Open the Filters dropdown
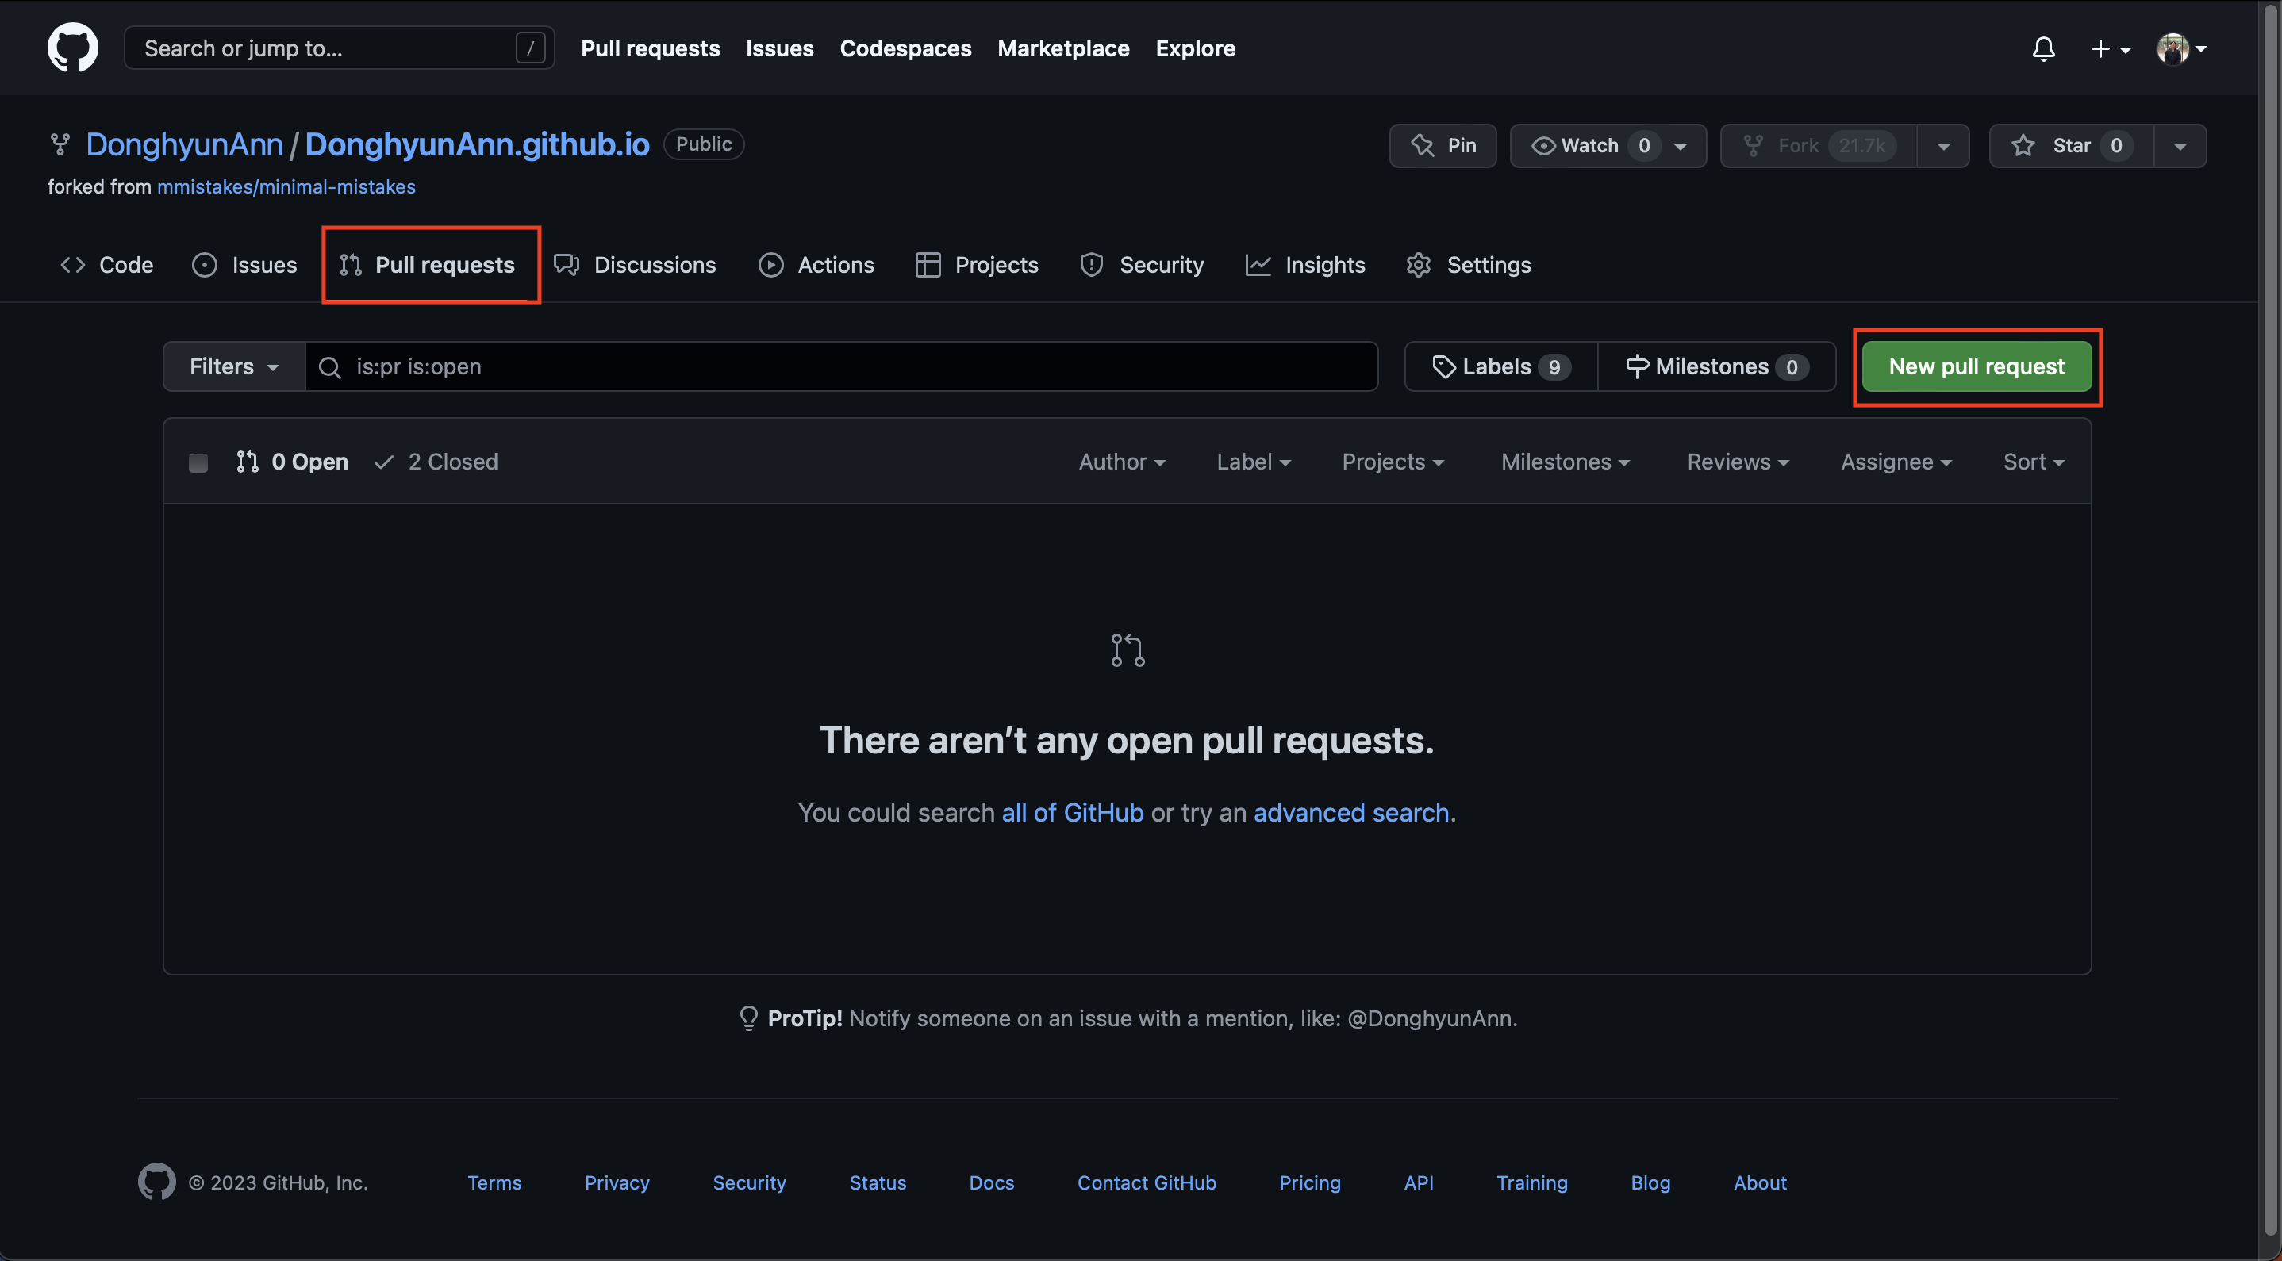Screen dimensions: 2282x1261 [x=234, y=366]
